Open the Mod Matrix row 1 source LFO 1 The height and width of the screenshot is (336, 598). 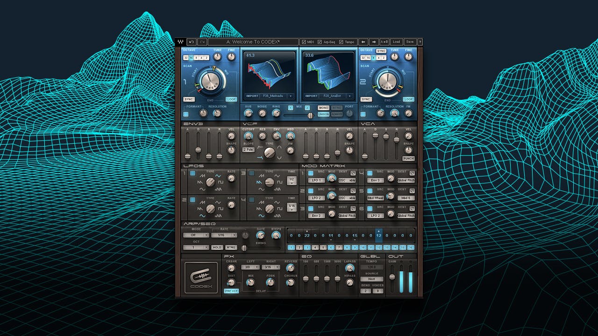[316, 180]
